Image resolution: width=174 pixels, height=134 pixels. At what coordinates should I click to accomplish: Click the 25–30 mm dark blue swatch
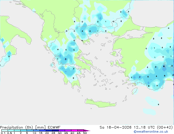[x=55, y=130]
